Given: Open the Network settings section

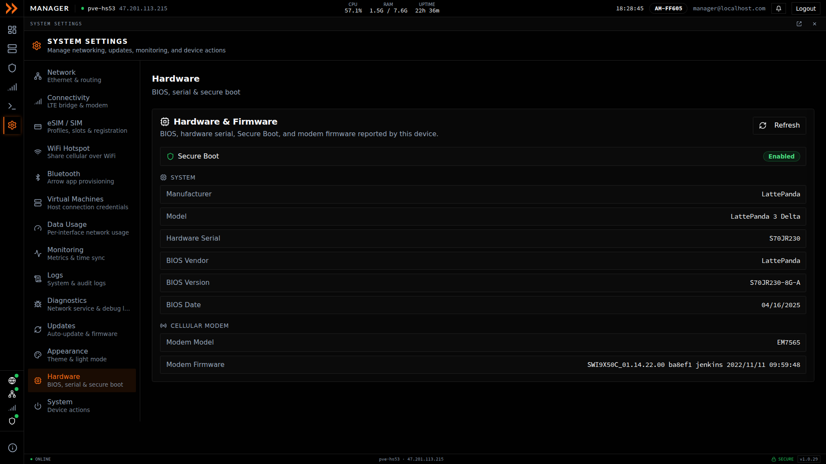Looking at the screenshot, I should click(82, 76).
